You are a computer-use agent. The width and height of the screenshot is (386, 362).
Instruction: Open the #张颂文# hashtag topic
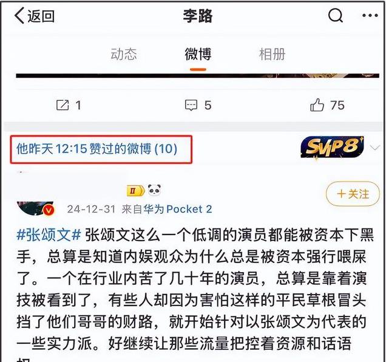49,234
